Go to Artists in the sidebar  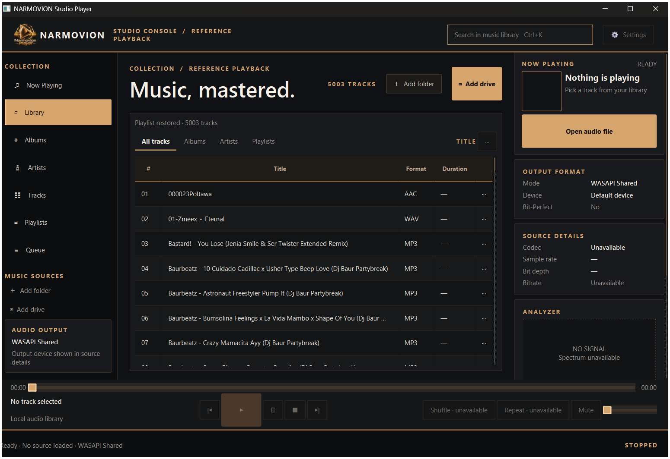pyautogui.click(x=58, y=168)
